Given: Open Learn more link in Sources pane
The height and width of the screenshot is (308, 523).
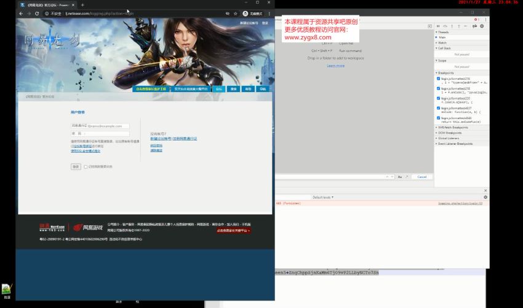Looking at the screenshot, I should (335, 66).
